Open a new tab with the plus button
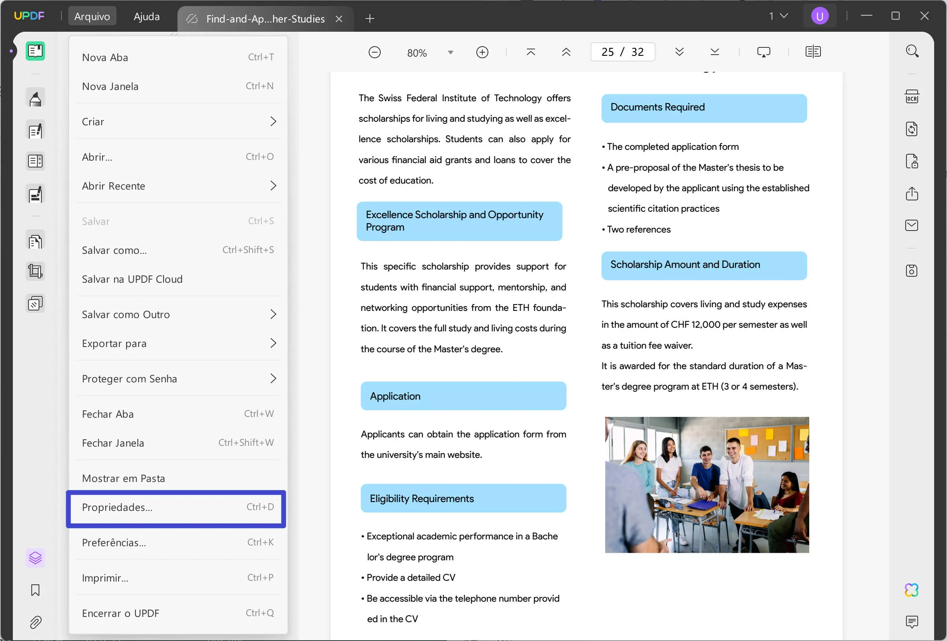Screen dimensions: 947x641 (x=369, y=18)
